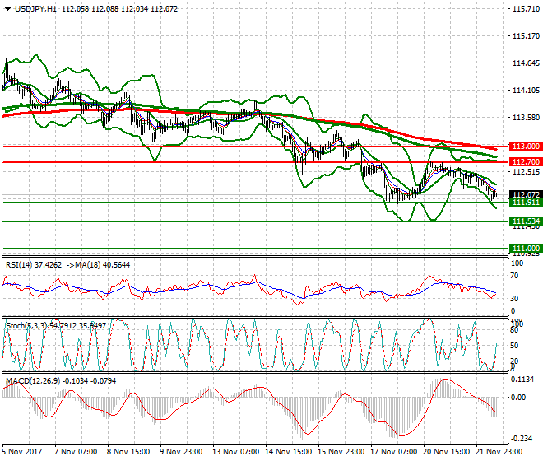Image resolution: width=543 pixels, height=461 pixels.
Task: Click the current price label 112.072
Action: coord(526,194)
